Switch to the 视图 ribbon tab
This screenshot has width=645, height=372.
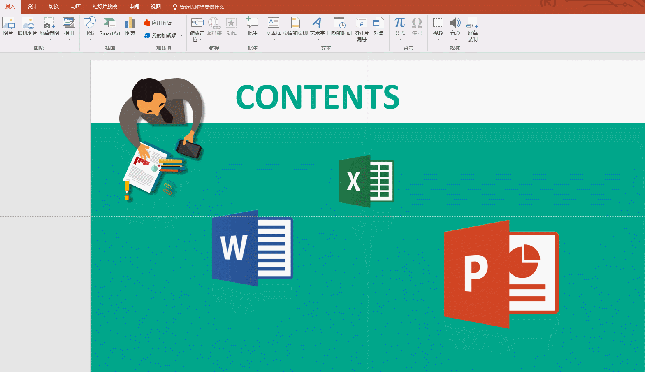coord(156,7)
